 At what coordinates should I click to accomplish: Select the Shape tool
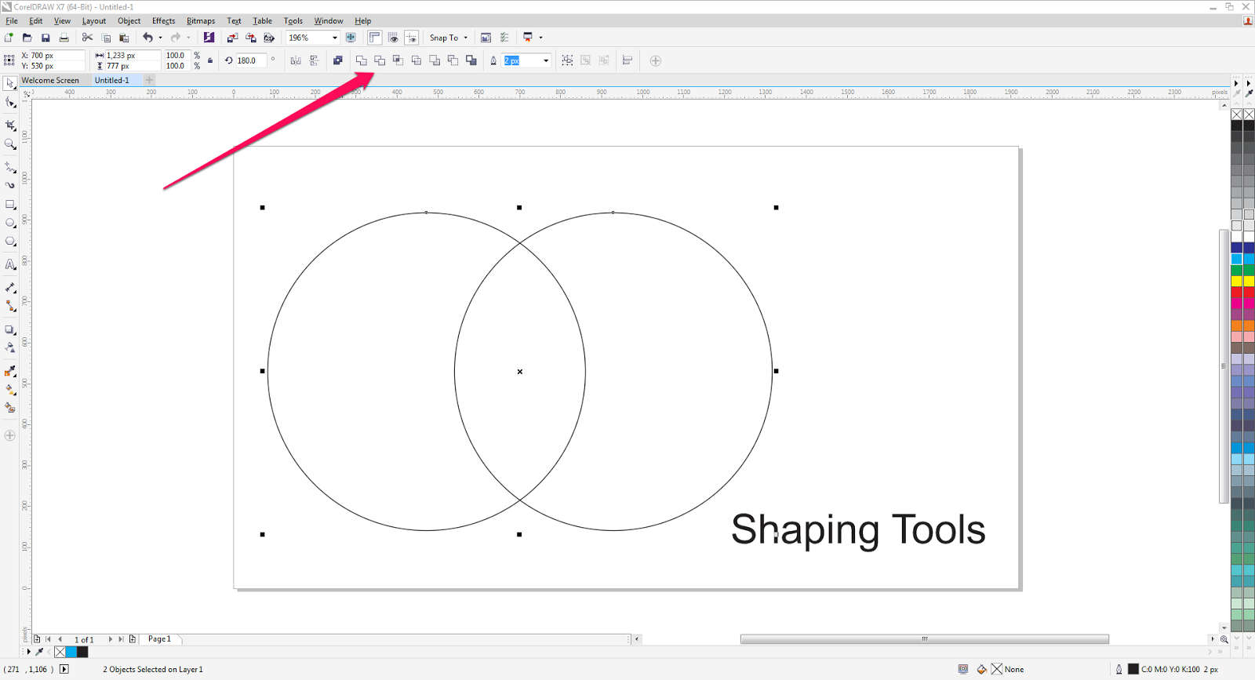10,103
